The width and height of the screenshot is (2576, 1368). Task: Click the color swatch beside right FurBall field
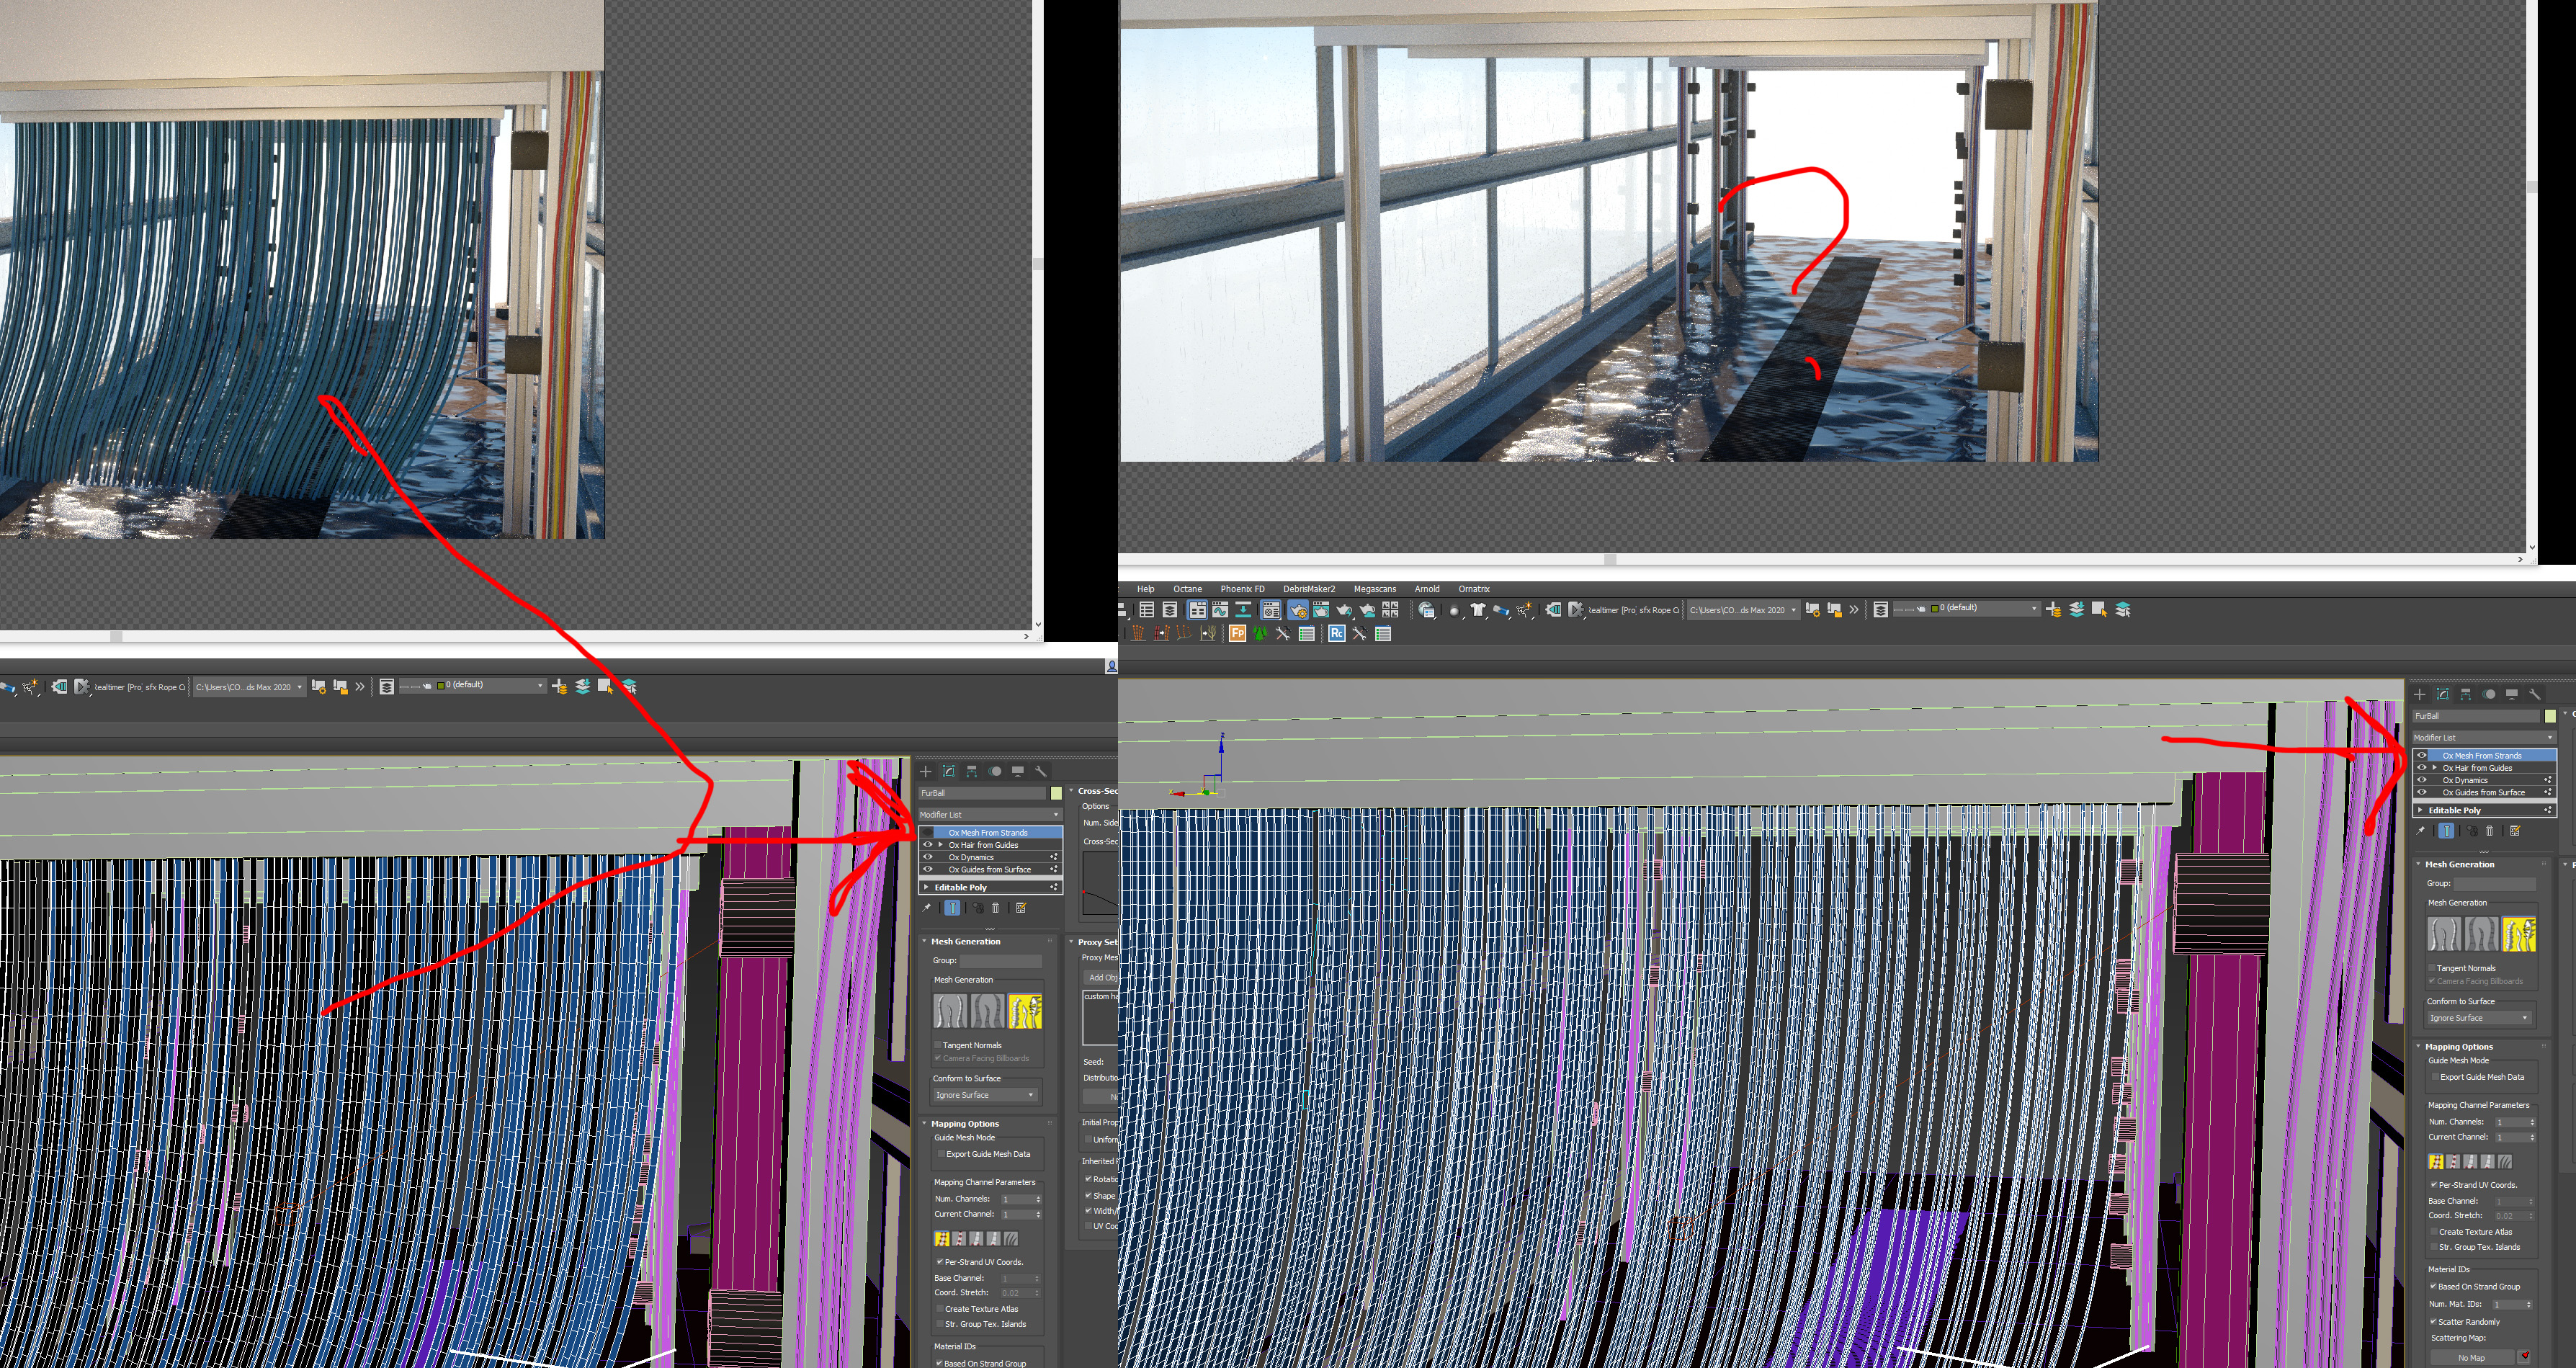2550,716
